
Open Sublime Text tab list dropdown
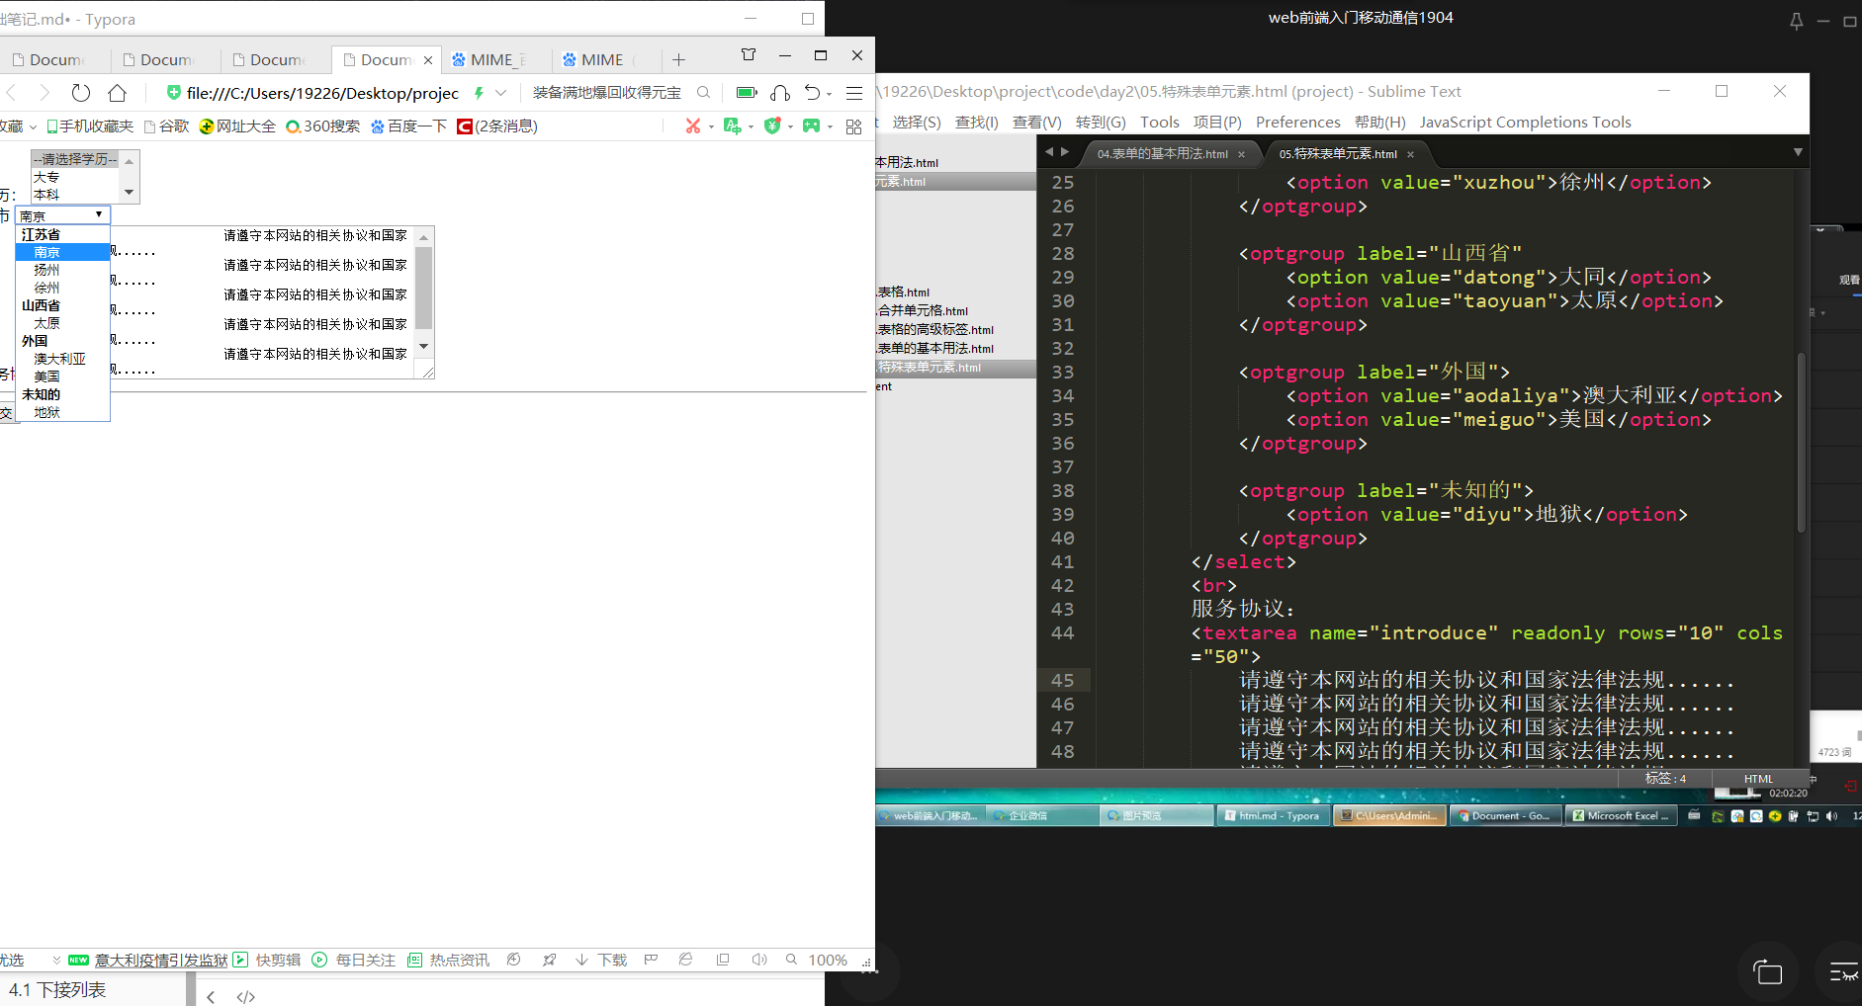(x=1798, y=152)
